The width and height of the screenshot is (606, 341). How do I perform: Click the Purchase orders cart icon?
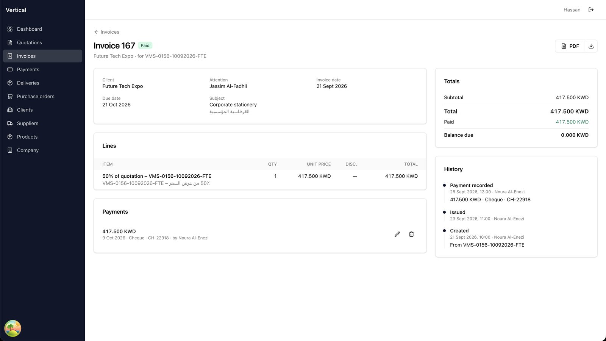10,97
